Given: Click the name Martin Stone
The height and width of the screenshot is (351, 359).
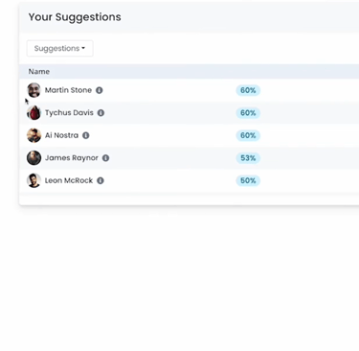Looking at the screenshot, I should coord(68,90).
